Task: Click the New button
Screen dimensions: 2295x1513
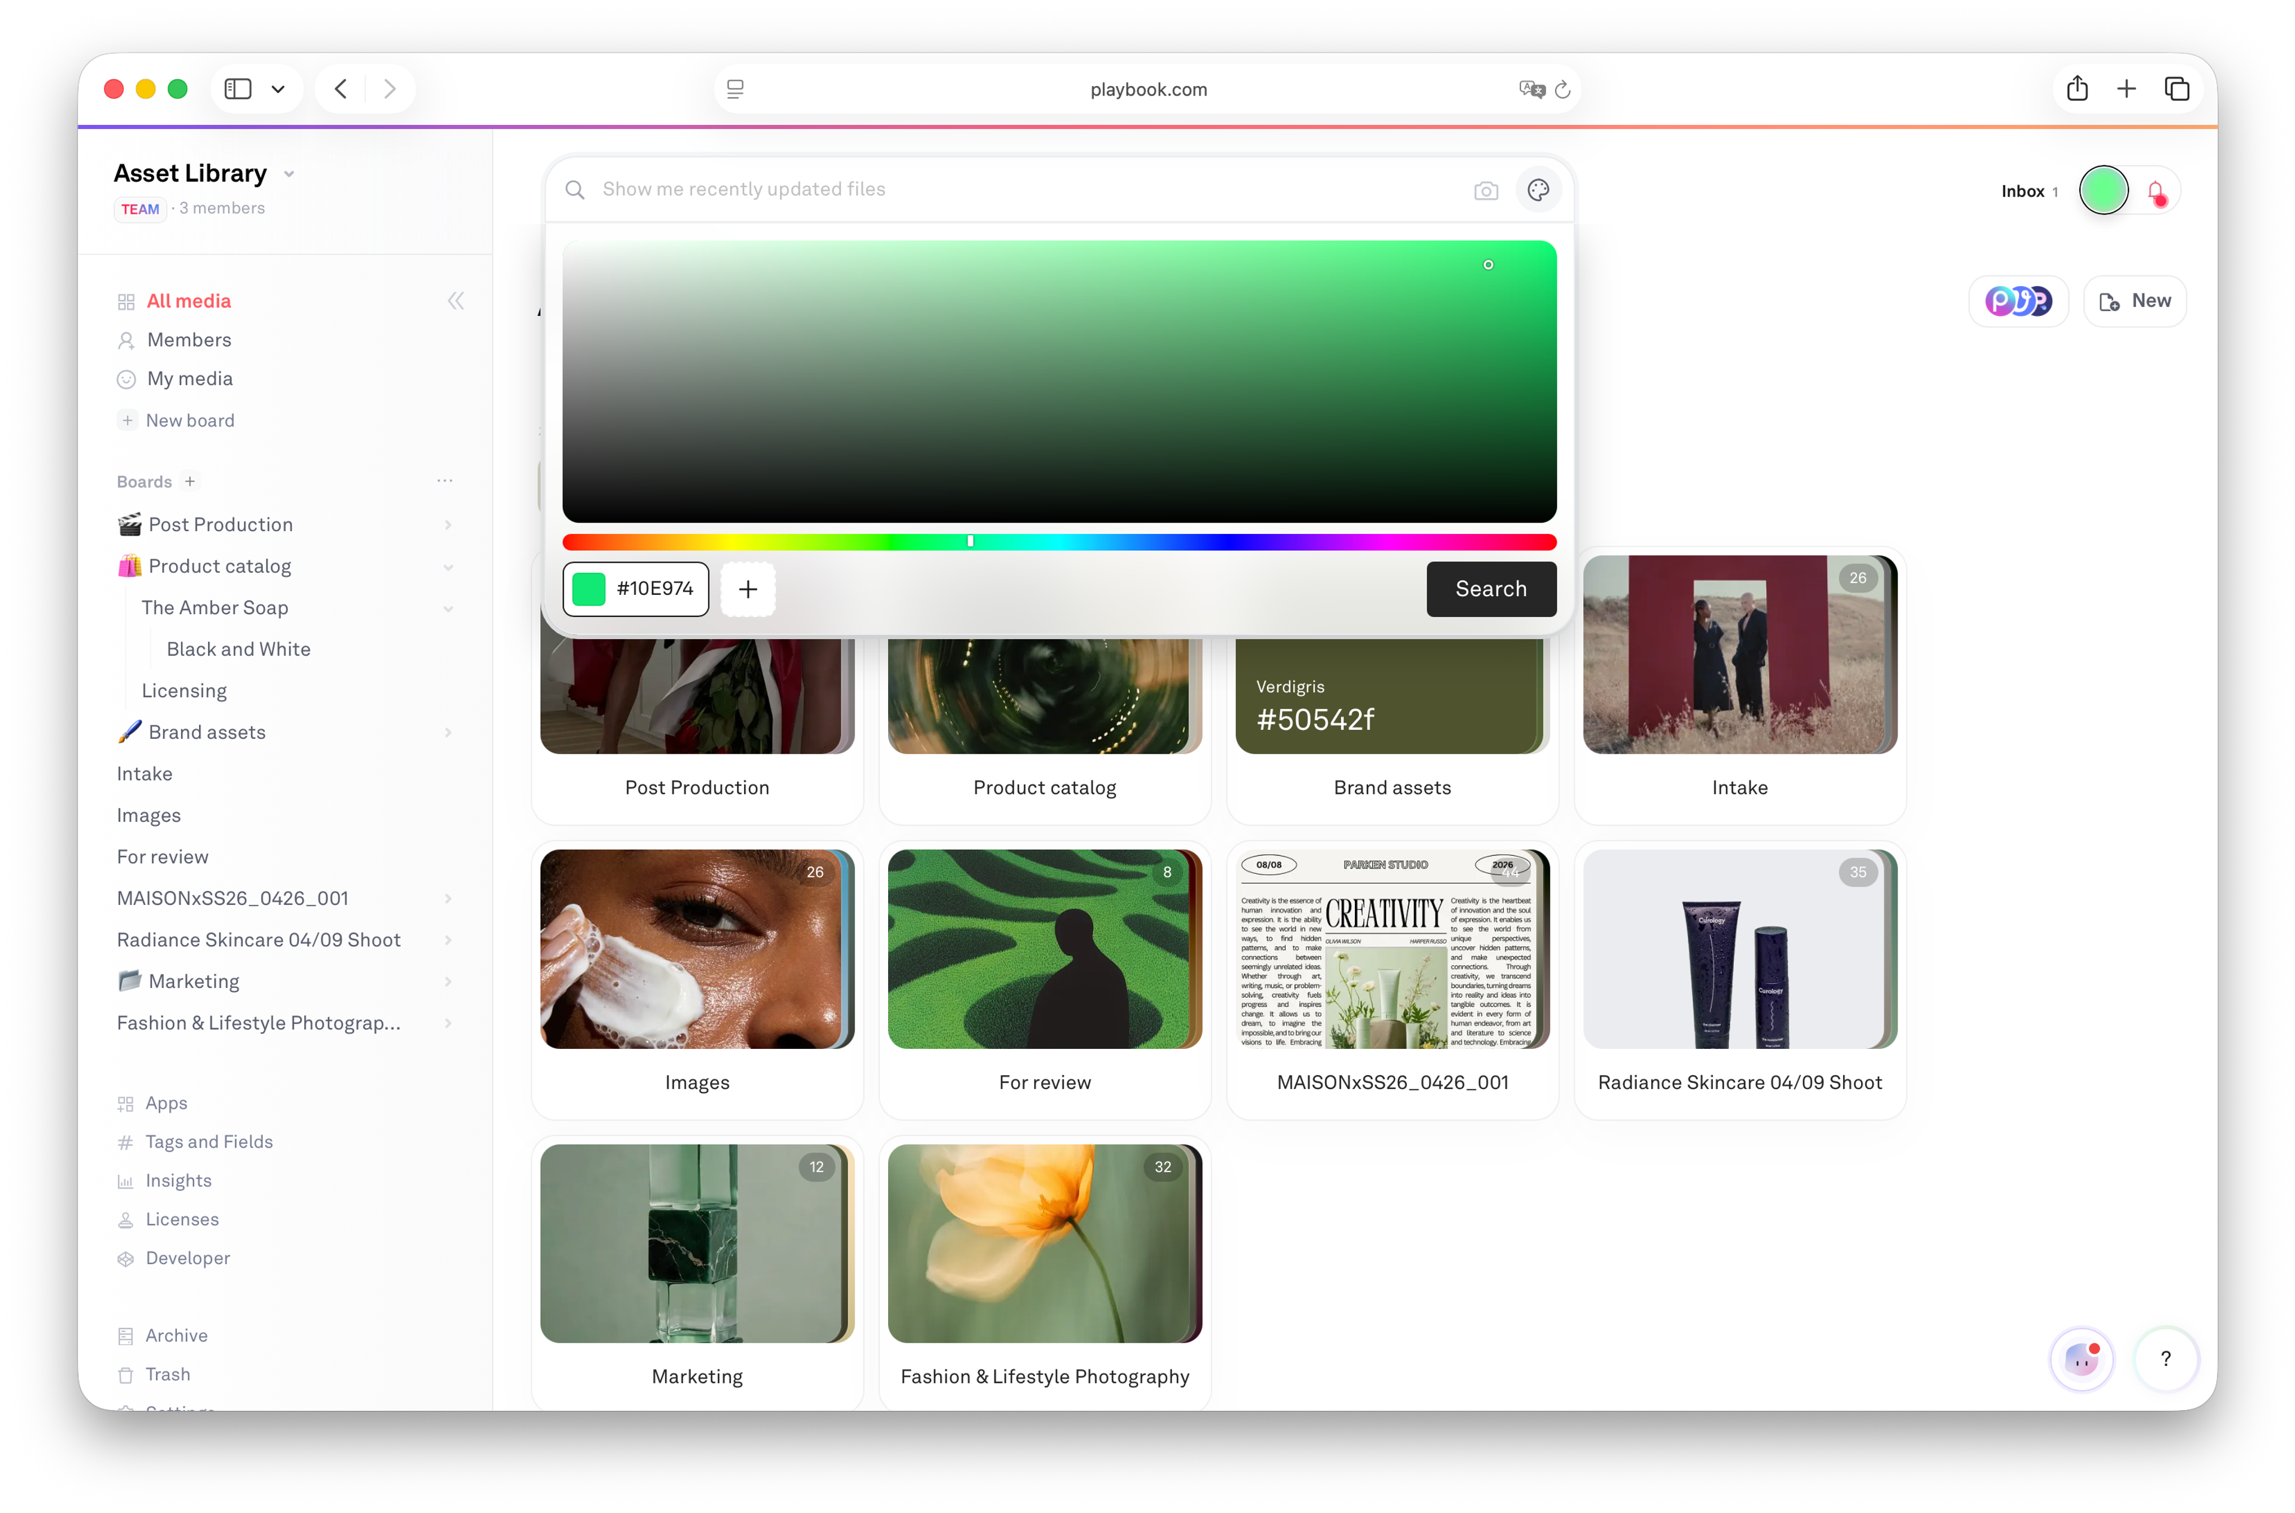Action: point(2134,301)
